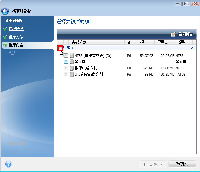The height and width of the screenshot is (172, 200).
Task: Check the NTFS (C:) partition checkbox
Action: [x=66, y=56]
